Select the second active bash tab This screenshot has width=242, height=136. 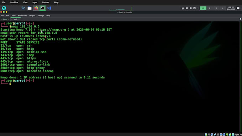tap(15, 19)
